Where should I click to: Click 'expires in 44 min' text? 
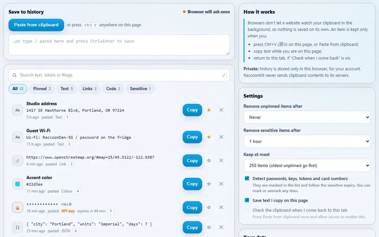[x=91, y=211]
